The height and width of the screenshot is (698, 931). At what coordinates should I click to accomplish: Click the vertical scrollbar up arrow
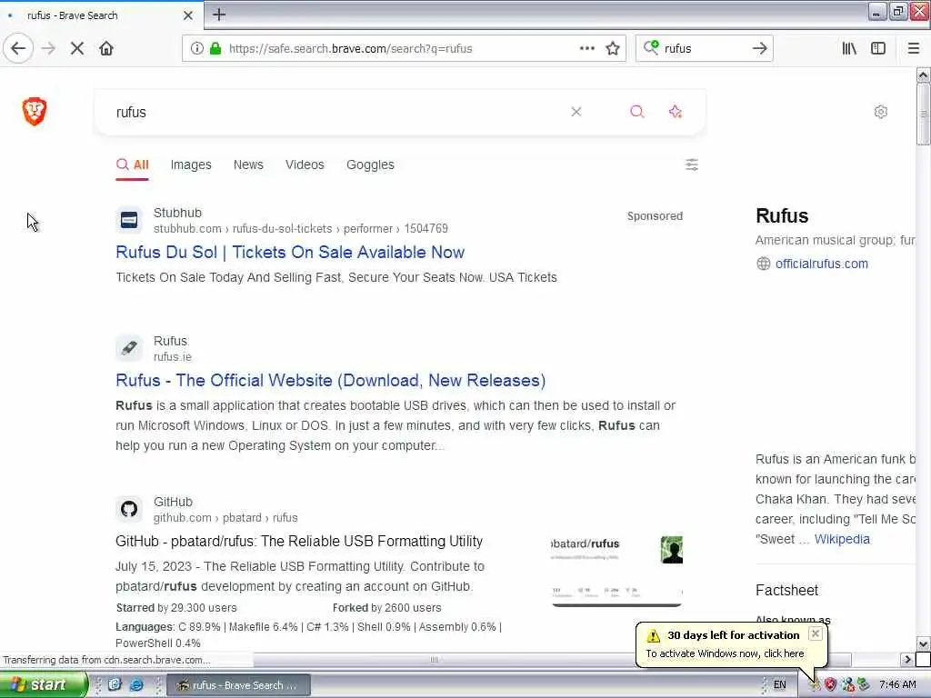[x=923, y=75]
